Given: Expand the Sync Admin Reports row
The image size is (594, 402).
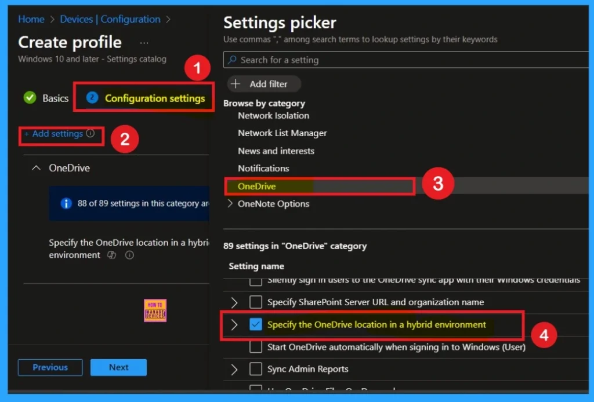Looking at the screenshot, I should (234, 369).
